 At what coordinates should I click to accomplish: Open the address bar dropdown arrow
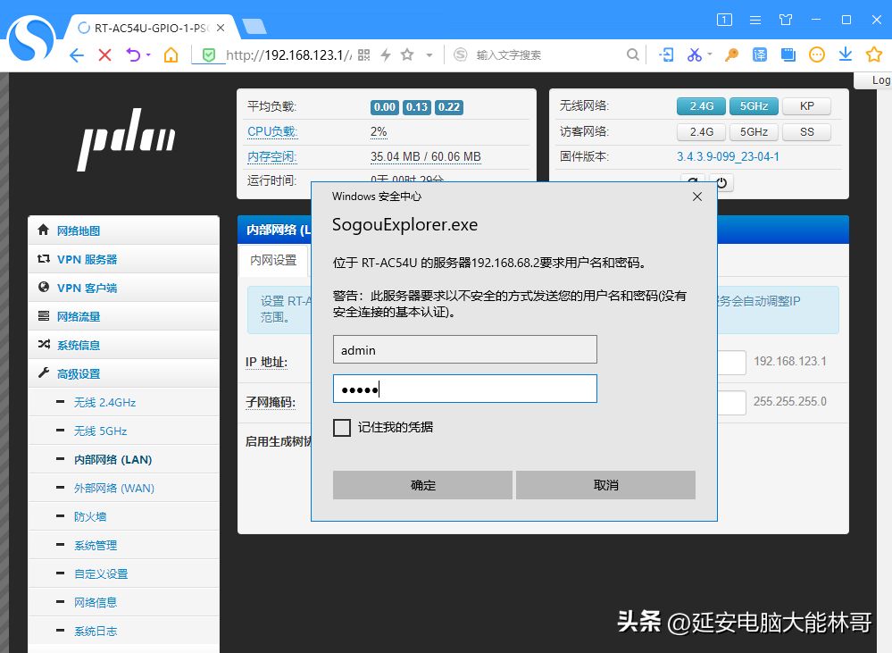pyautogui.click(x=429, y=55)
